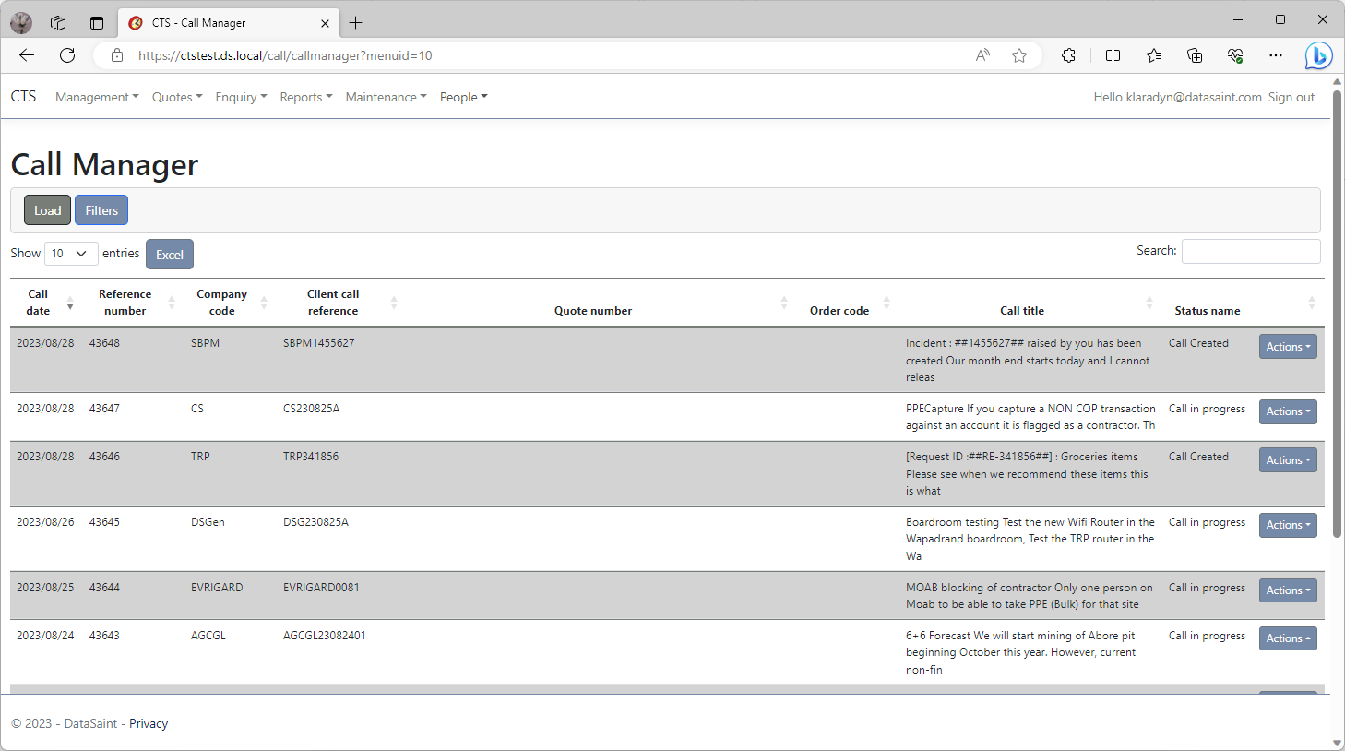The image size is (1345, 751).
Task: Expand the Reports menu
Action: 306,97
